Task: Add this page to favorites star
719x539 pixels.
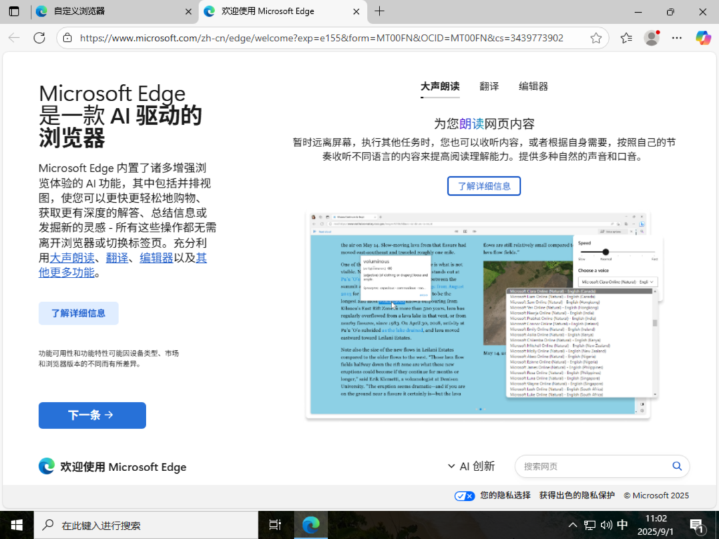Action: pyautogui.click(x=596, y=38)
